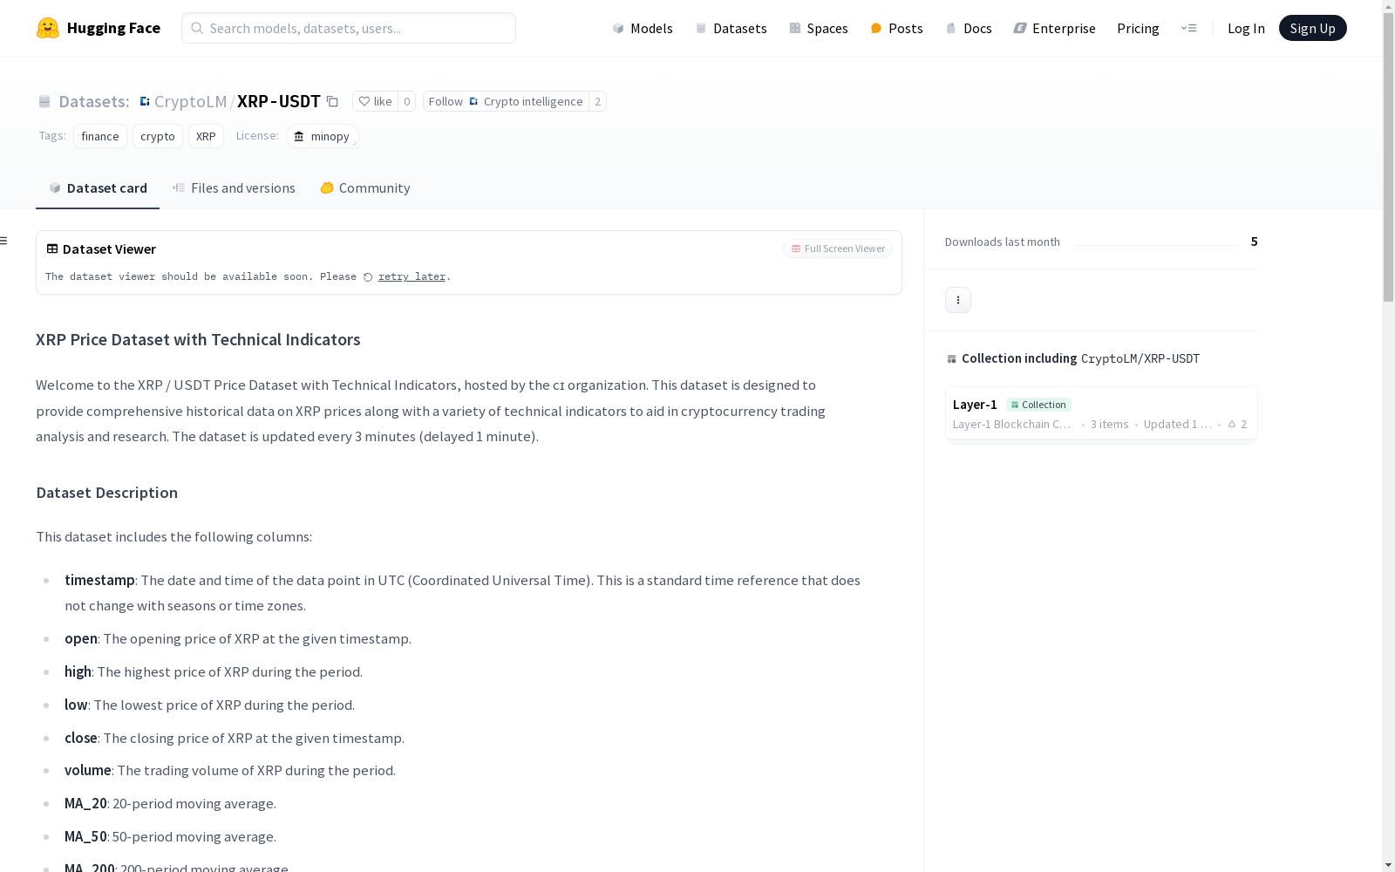Viewport: 1395px width, 872px height.
Task: Click the timestamp column name
Action: pyautogui.click(x=99, y=580)
